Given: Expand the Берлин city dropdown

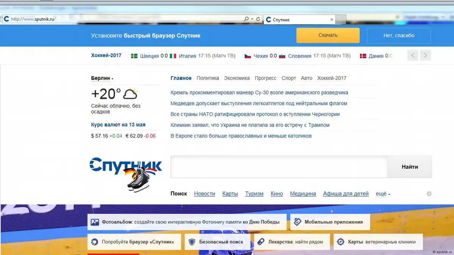Looking at the screenshot, I should 102,78.
